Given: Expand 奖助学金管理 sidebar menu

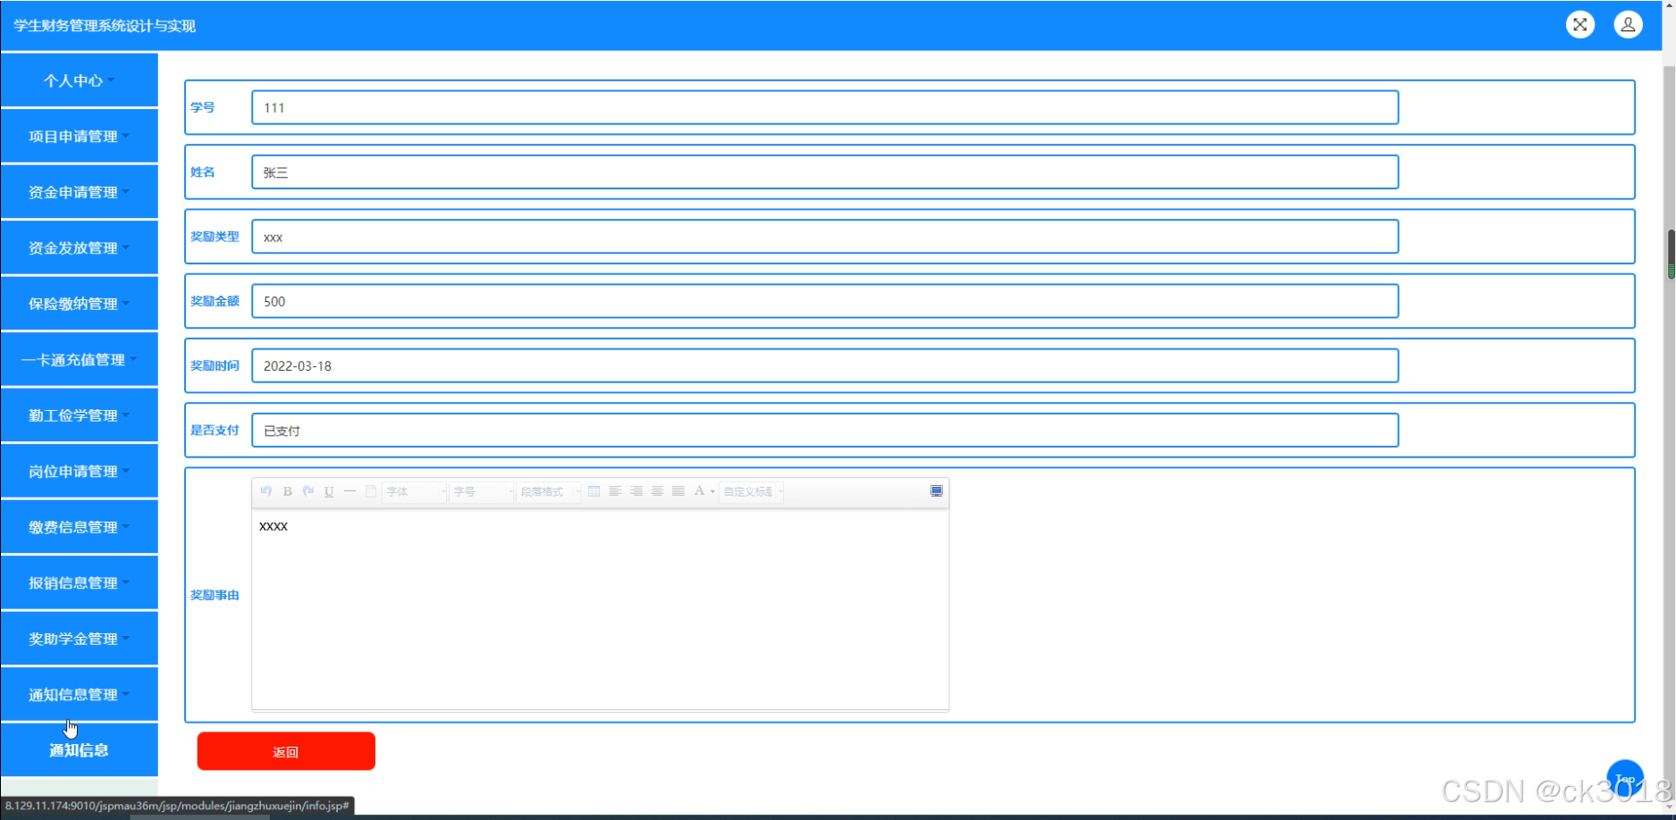Looking at the screenshot, I should (x=80, y=639).
